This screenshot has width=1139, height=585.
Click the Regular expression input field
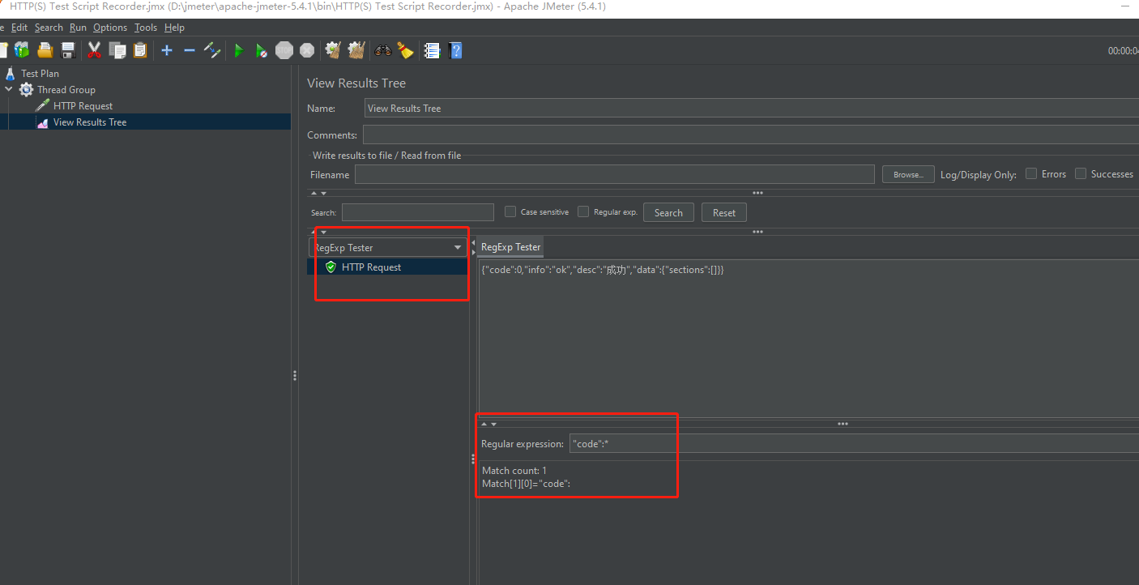point(854,443)
